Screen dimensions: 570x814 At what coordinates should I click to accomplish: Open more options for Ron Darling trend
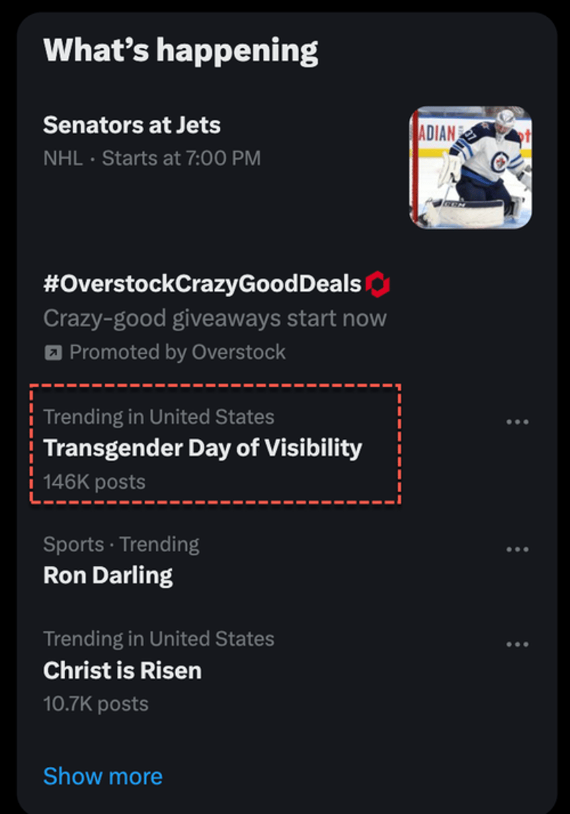click(517, 549)
